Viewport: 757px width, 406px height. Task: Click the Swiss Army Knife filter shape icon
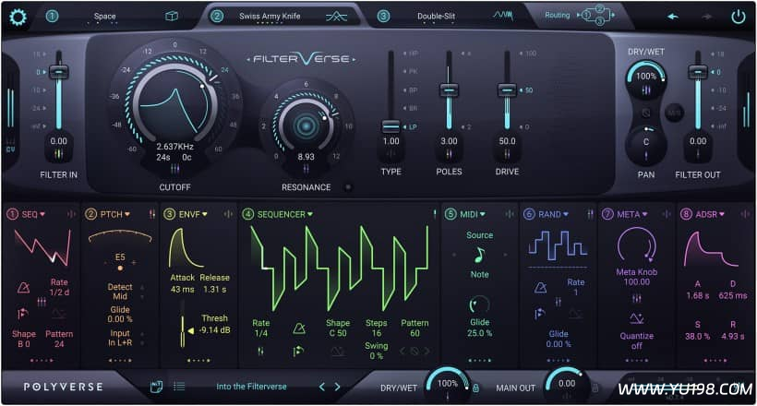pyautogui.click(x=336, y=17)
